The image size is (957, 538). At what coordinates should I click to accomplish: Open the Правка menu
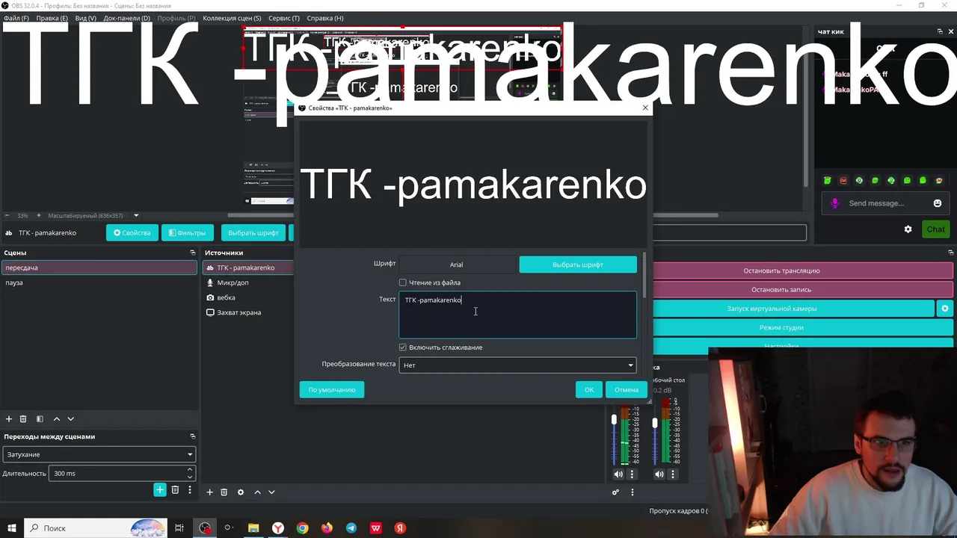coord(52,18)
